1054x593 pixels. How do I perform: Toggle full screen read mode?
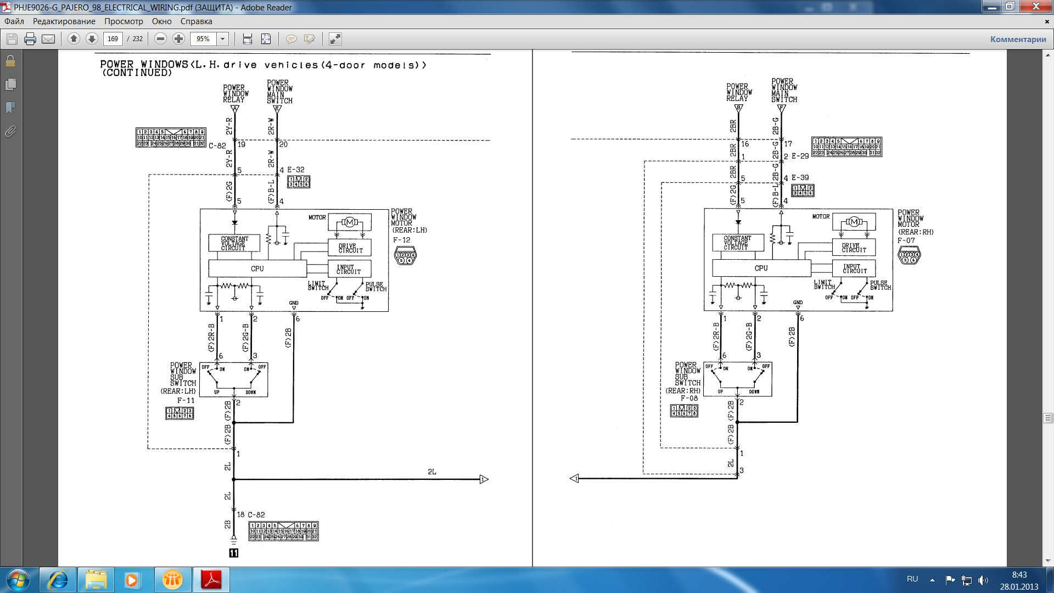(335, 39)
